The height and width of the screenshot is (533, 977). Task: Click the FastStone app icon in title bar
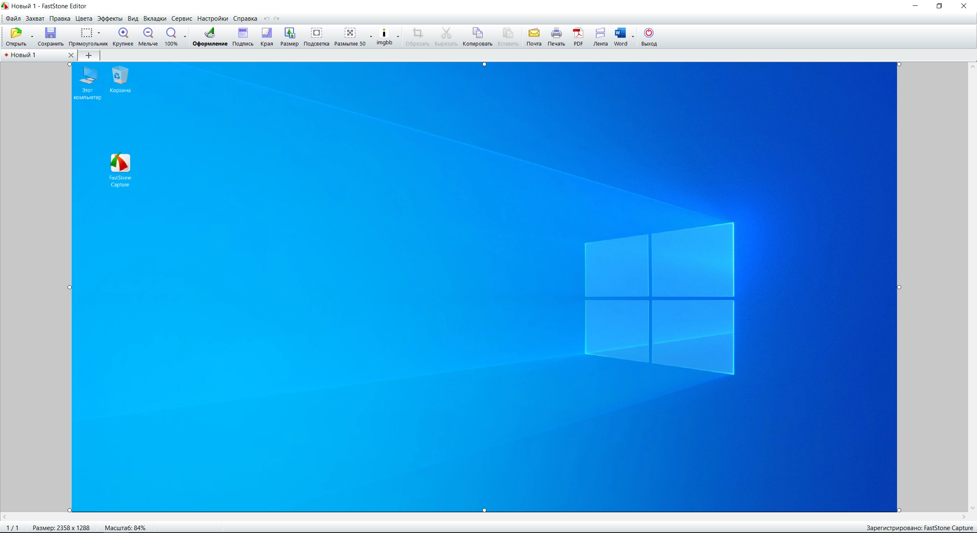(x=5, y=6)
